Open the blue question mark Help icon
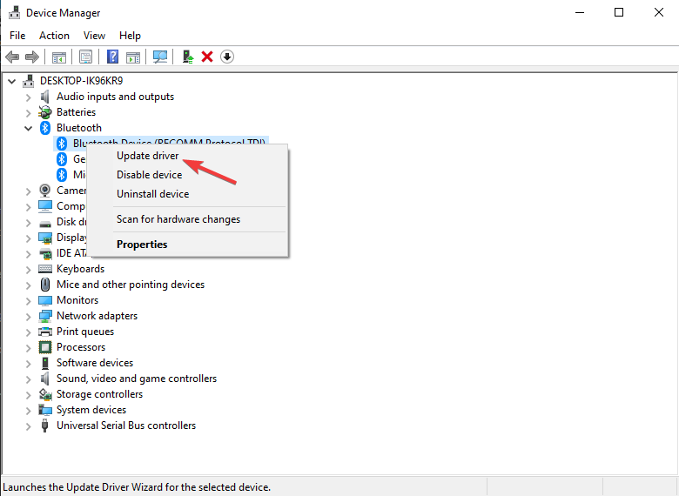Image resolution: width=679 pixels, height=496 pixels. pos(112,57)
